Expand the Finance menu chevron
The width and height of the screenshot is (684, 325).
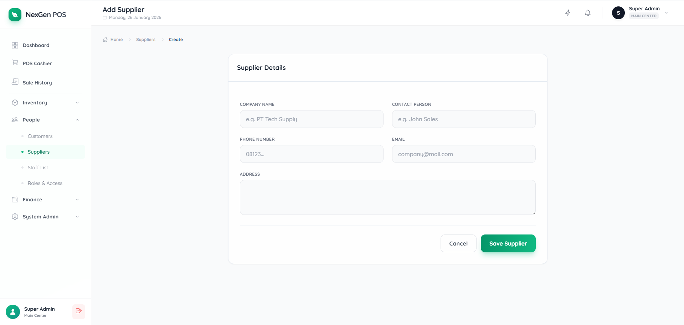pos(77,200)
